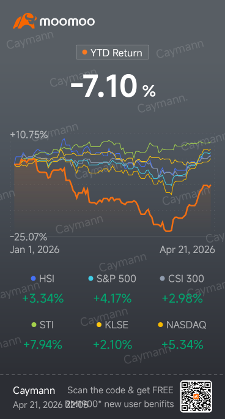This screenshot has height=419, width=225.
Task: Click the HSI blue legend dot
Action: (34, 279)
